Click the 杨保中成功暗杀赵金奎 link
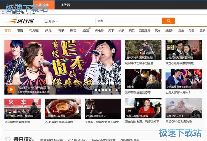207x141 pixels. [x=139, y=63]
